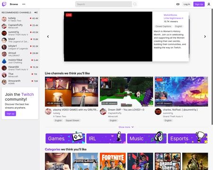Open summit1g NoPixel stream thumbnail
213x170 pixels.
pyautogui.click(x=181, y=92)
